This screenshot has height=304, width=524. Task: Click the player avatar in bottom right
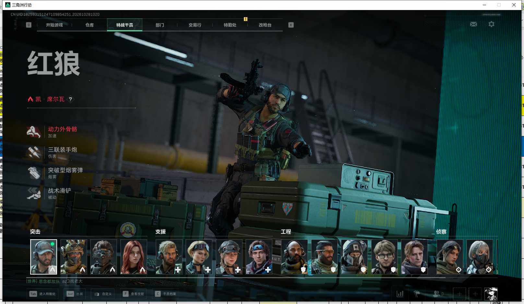pos(491,294)
